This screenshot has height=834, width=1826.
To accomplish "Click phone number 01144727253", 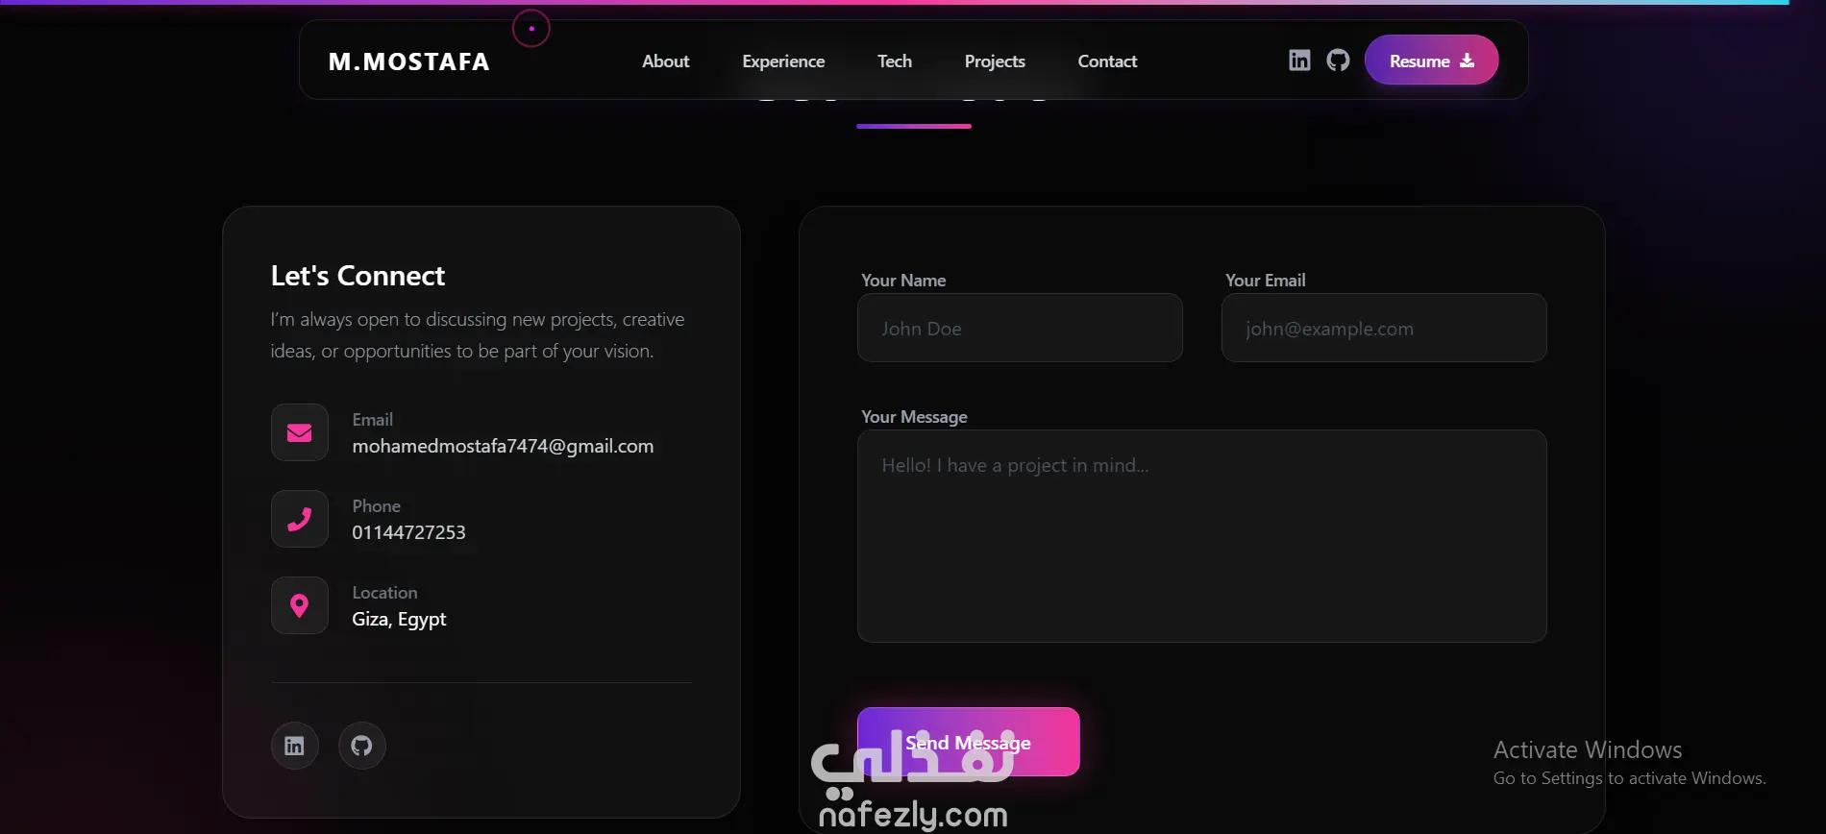I will tap(408, 532).
